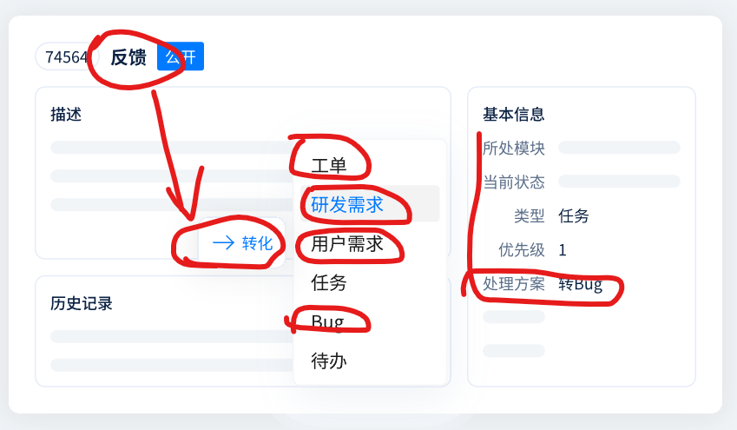Image resolution: width=737 pixels, height=430 pixels.
Task: Edit the 处理方案 value 转Bug
Action: coord(580,284)
